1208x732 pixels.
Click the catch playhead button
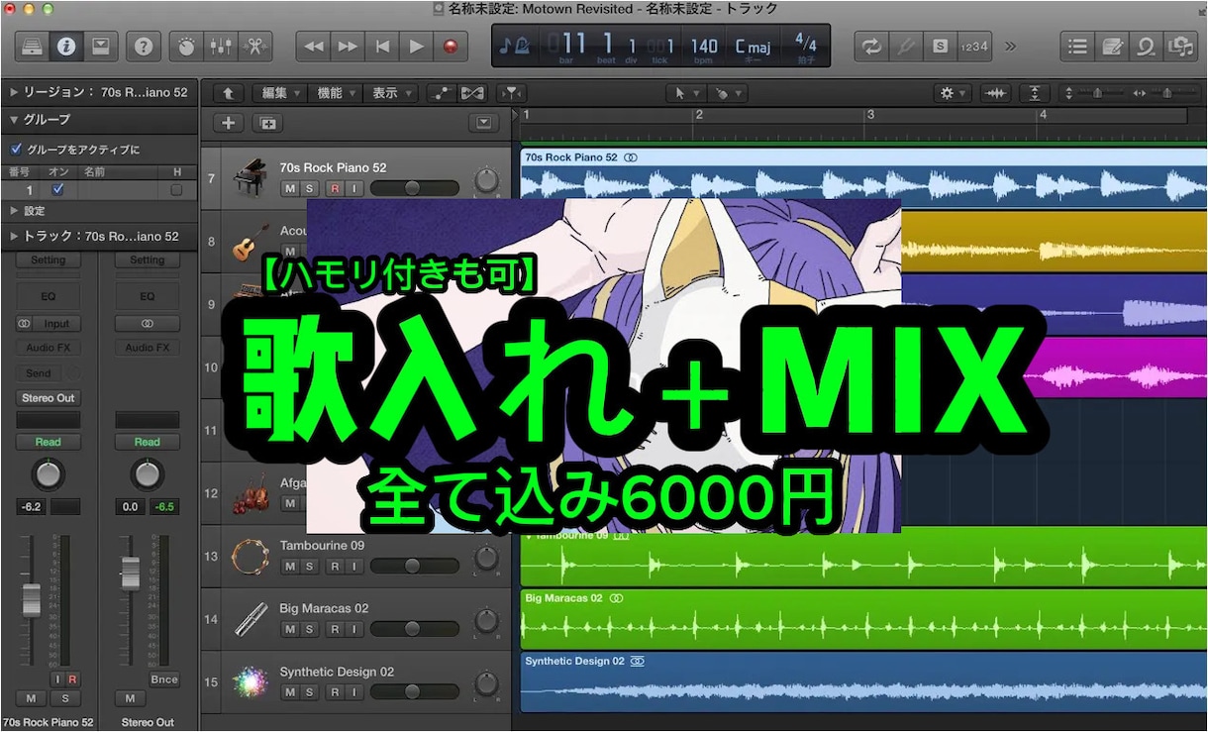pos(510,93)
